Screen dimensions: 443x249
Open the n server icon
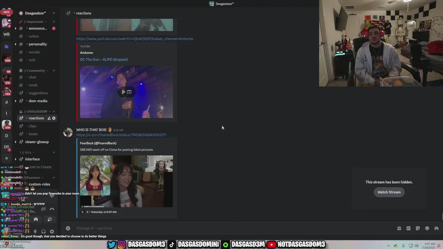pos(6,158)
